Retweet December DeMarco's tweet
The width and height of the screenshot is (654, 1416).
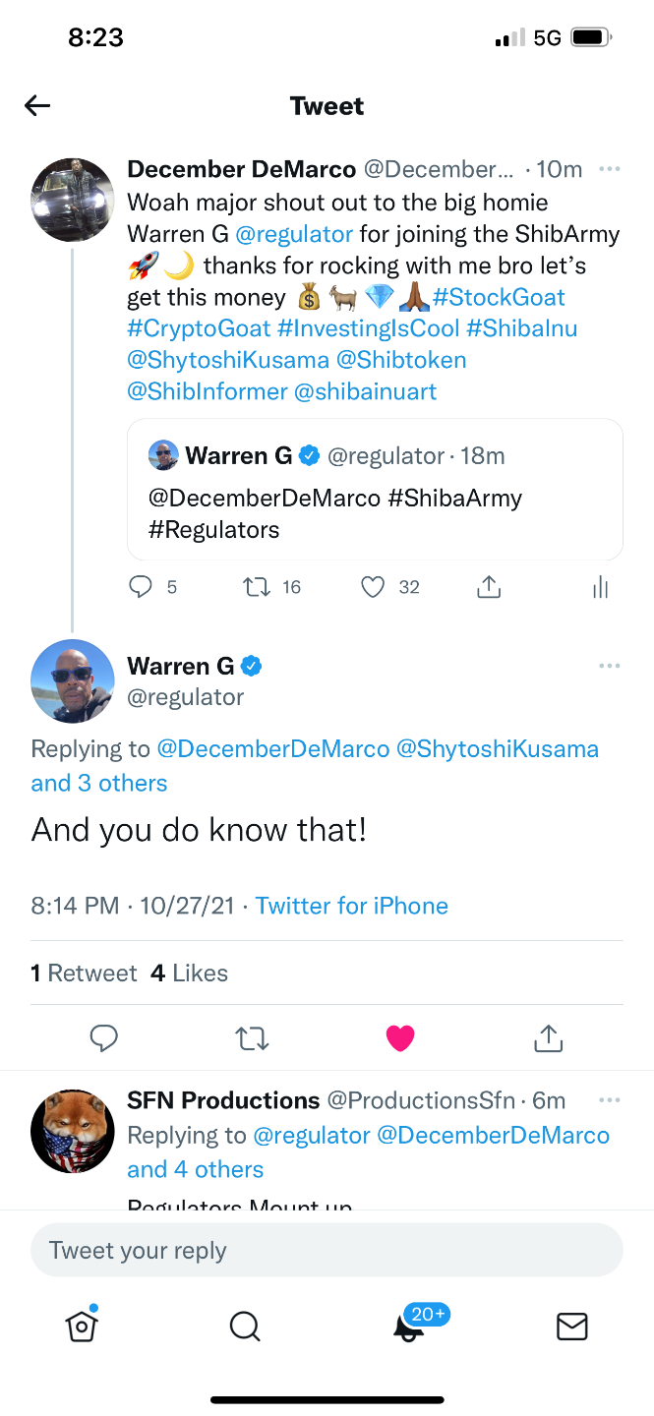[x=256, y=587]
